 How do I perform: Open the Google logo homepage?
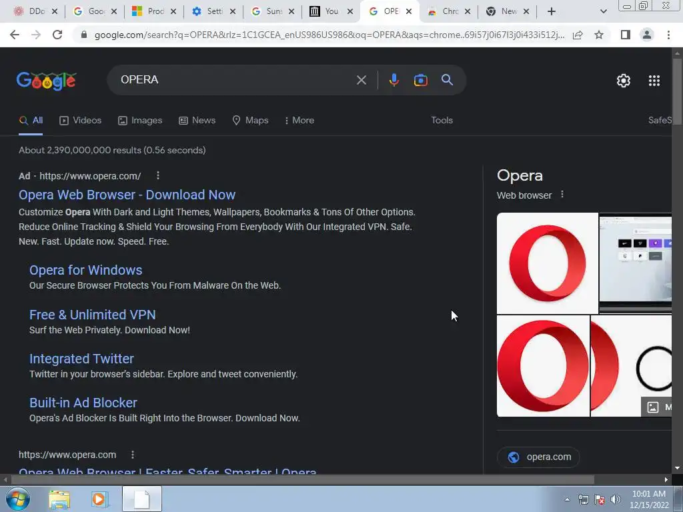(x=47, y=81)
